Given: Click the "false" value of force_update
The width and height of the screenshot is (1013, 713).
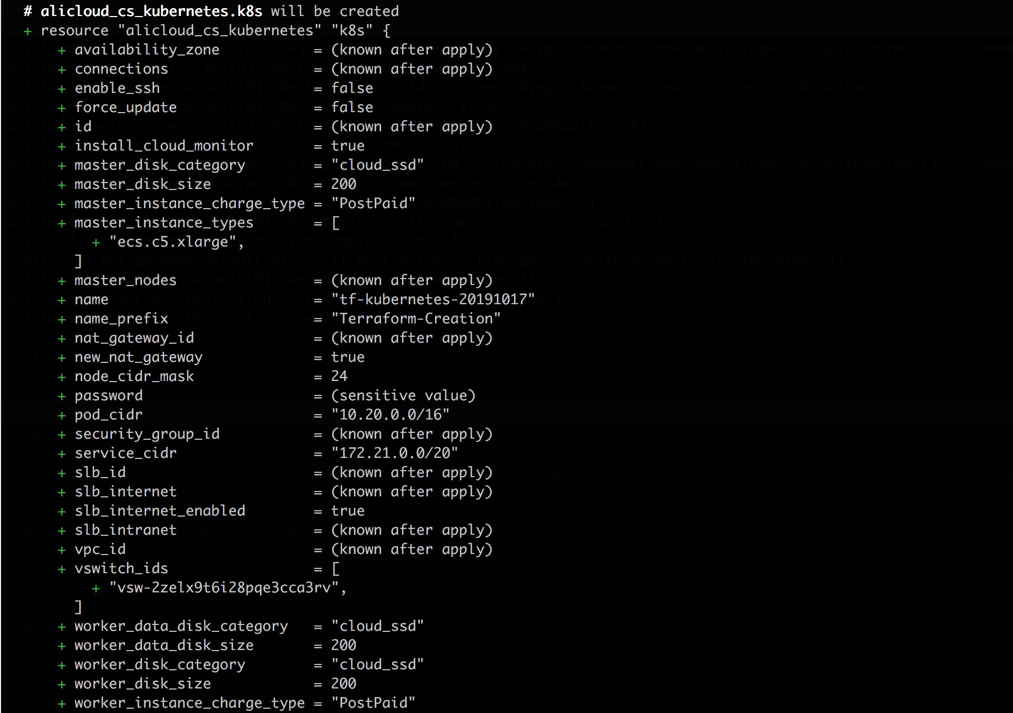Looking at the screenshot, I should tap(352, 107).
